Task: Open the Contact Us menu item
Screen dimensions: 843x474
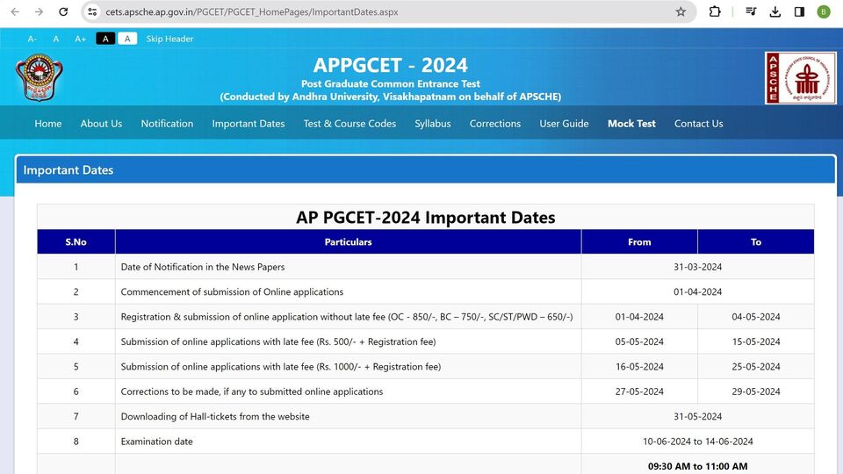Action: pos(698,124)
